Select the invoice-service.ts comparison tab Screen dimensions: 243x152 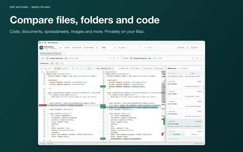pos(51,53)
